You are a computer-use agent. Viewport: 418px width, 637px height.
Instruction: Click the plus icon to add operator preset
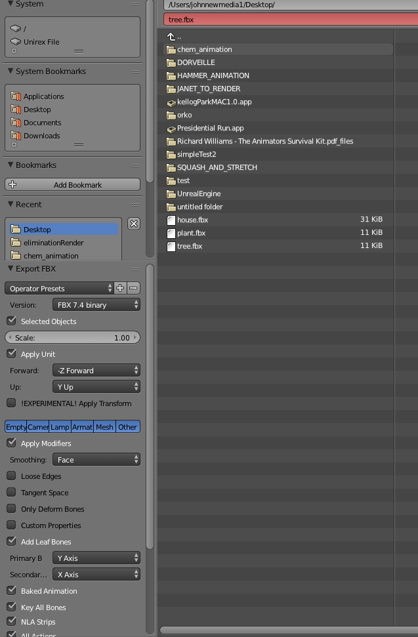point(120,288)
